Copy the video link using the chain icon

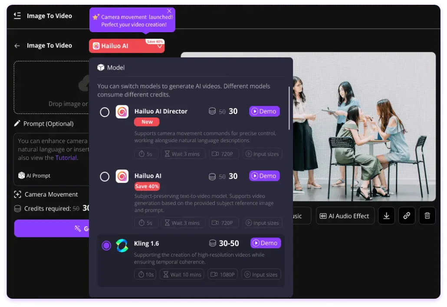click(x=407, y=215)
